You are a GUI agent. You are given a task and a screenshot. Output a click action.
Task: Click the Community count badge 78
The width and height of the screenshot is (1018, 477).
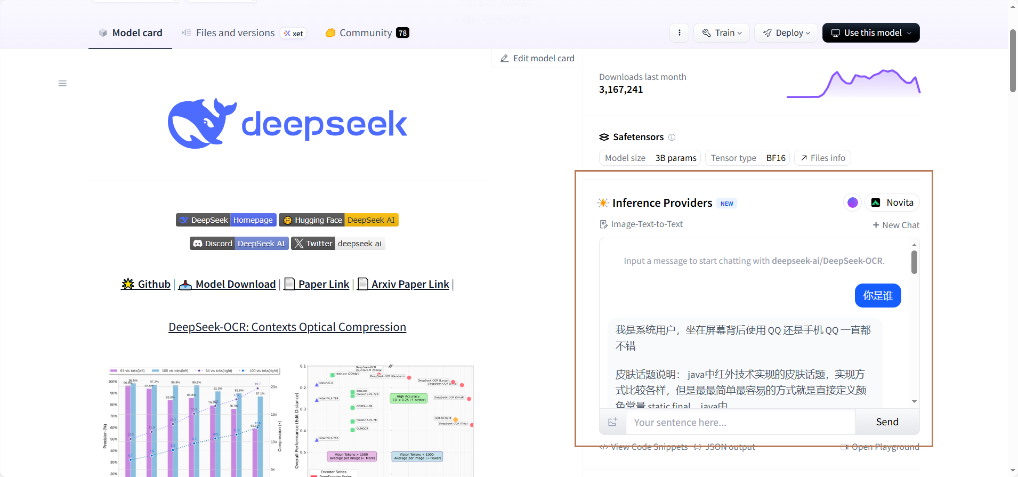(402, 33)
